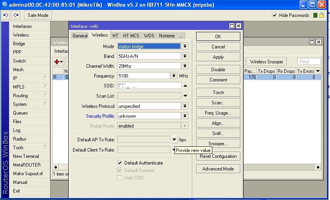This screenshot has height=200, width=330.
Task: Open New Terminal from the sidebar
Action: [30, 156]
